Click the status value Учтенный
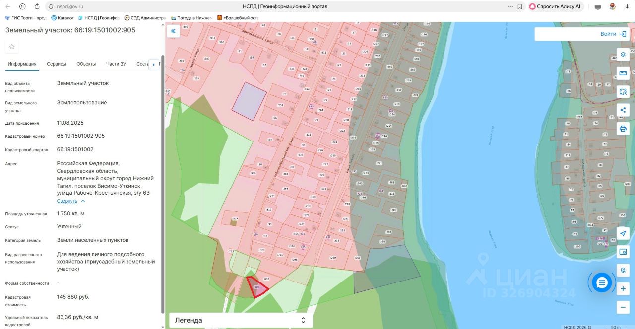This screenshot has width=635, height=329. 69,226
